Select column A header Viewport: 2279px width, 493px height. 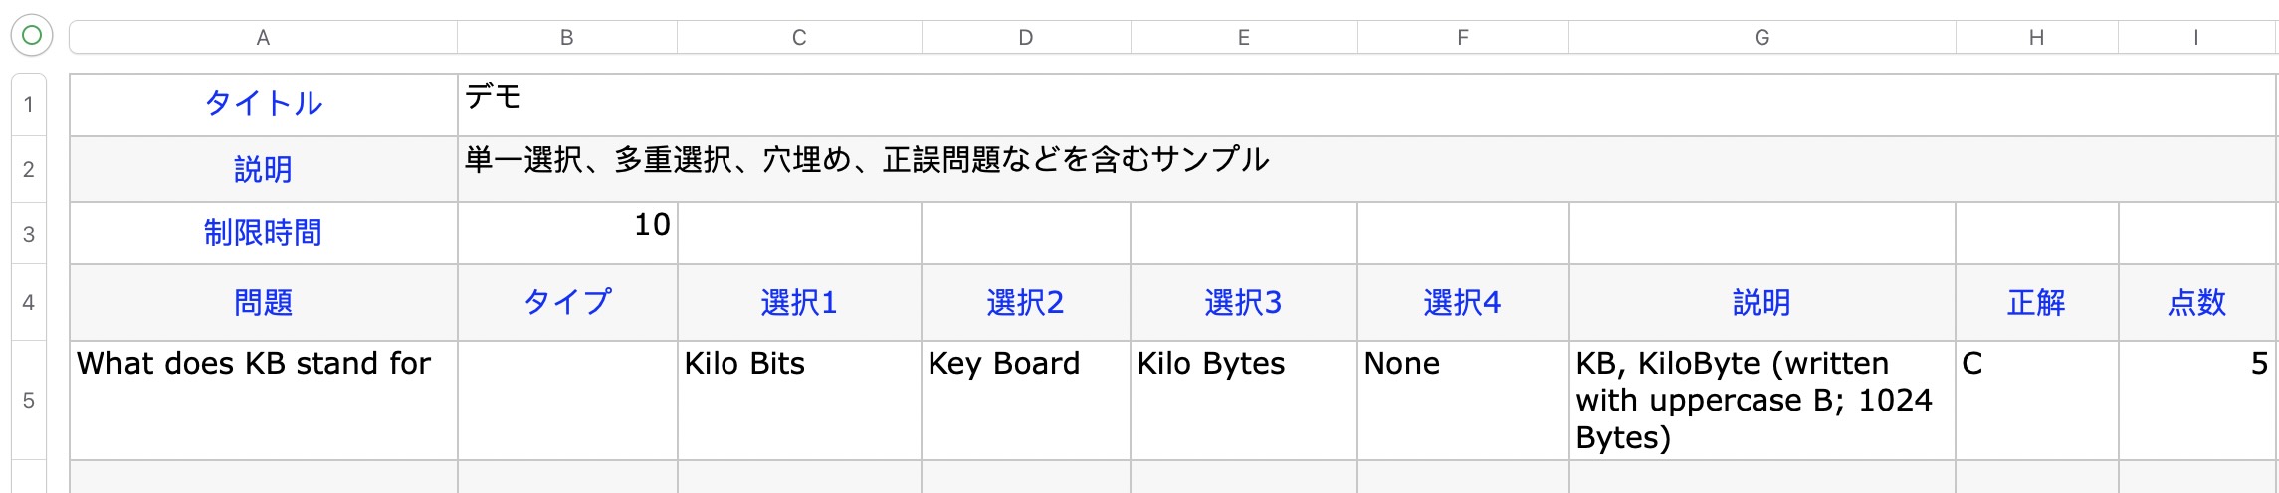click(263, 38)
